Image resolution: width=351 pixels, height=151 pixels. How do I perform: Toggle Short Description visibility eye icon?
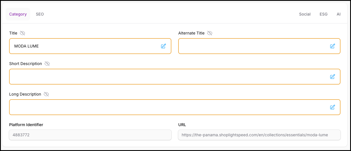47,64
